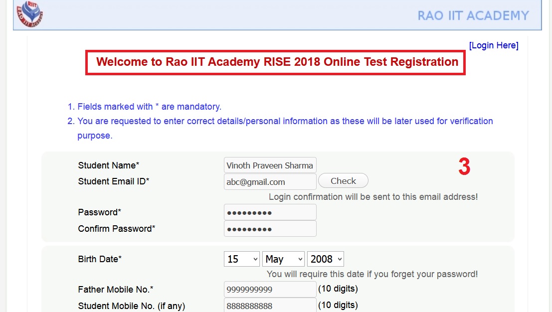
Task: Click the forgot password date hint text
Action: point(372,274)
